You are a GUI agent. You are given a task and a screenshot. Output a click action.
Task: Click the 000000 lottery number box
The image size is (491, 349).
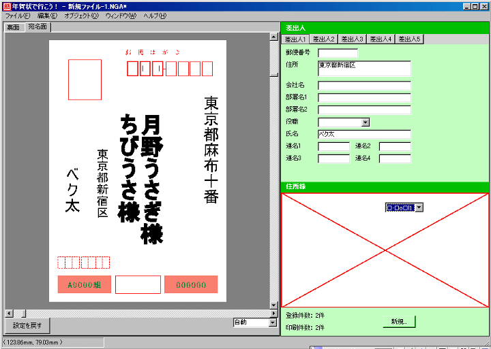(191, 284)
